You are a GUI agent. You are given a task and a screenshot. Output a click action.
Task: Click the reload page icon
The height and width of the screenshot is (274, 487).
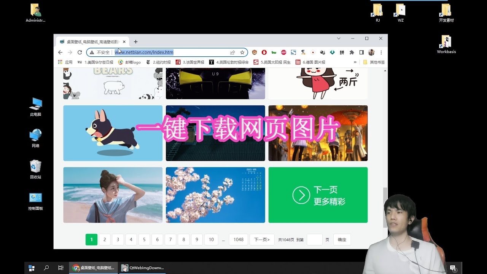80,52
